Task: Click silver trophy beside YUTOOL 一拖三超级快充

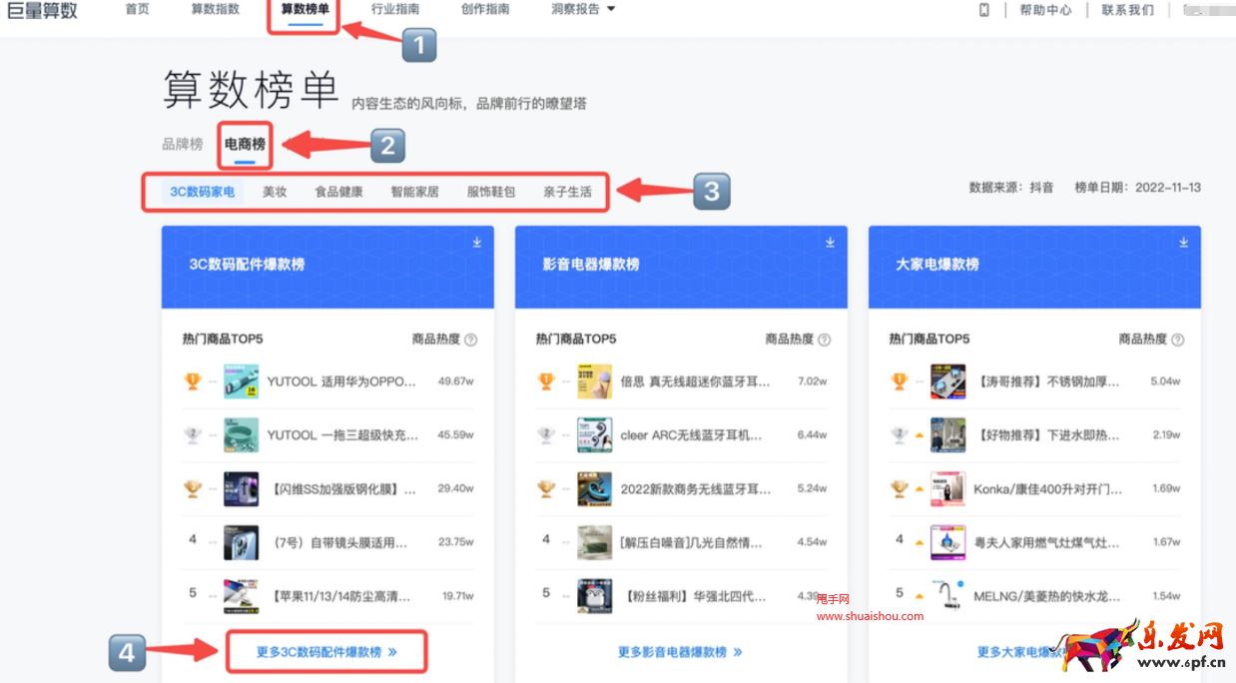Action: point(193,434)
